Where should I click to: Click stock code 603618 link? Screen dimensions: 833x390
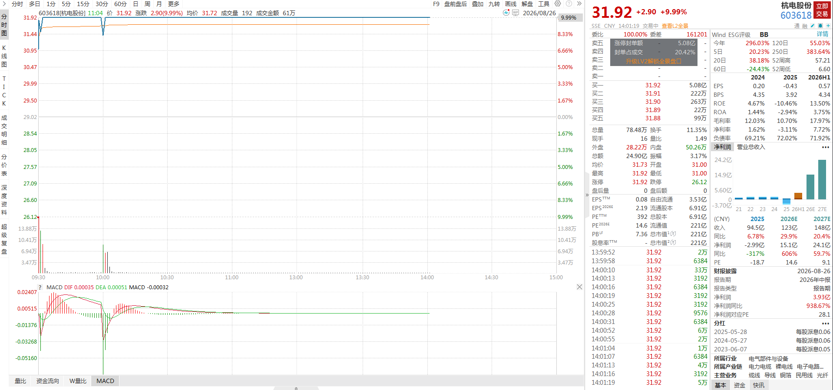(x=796, y=16)
